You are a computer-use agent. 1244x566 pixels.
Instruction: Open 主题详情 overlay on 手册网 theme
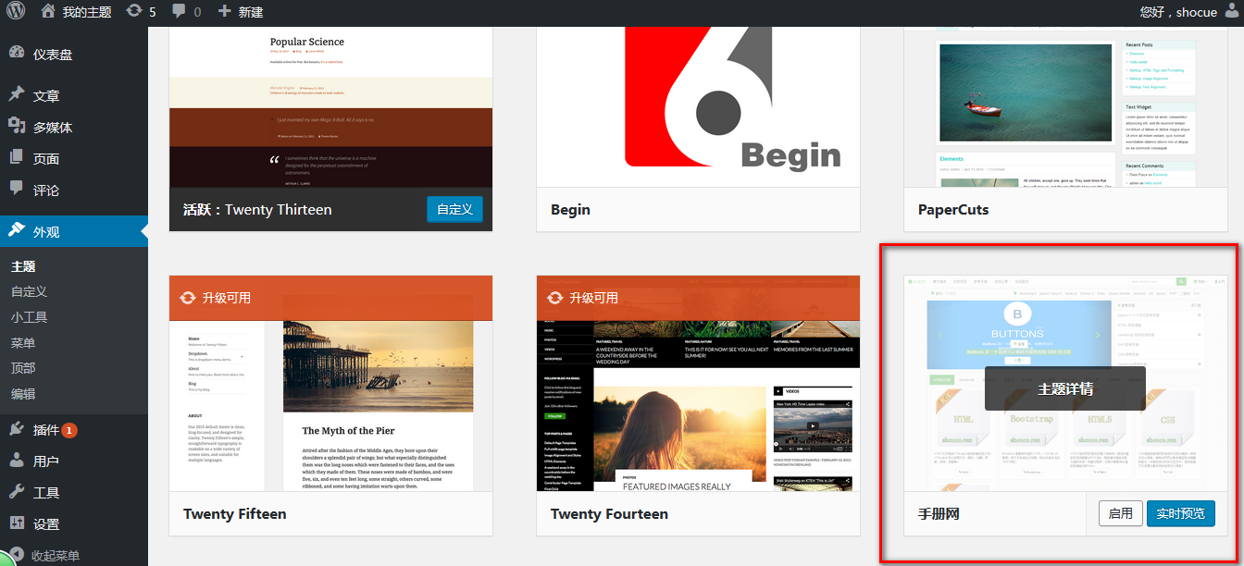[1064, 388]
